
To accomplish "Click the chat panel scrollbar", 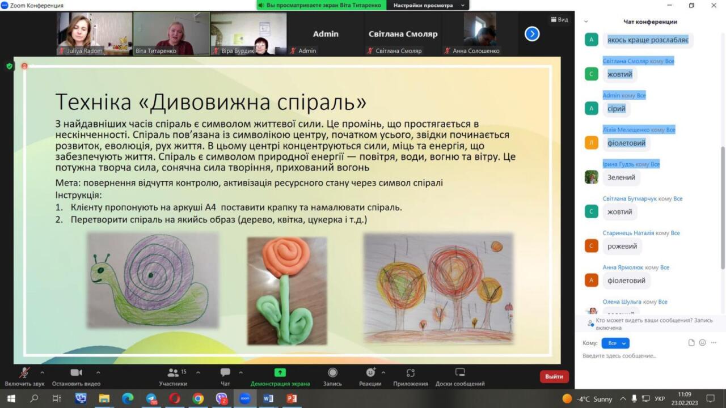I will 723,207.
